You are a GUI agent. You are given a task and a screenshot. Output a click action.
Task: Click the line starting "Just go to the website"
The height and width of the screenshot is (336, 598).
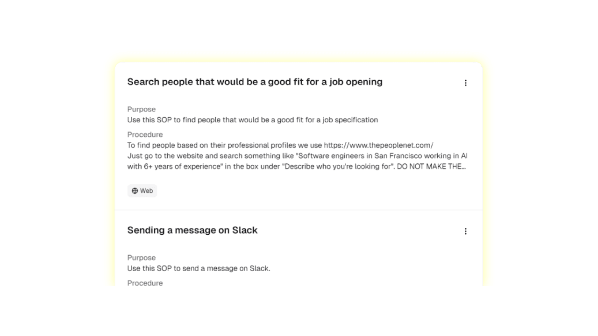pyautogui.click(x=297, y=156)
